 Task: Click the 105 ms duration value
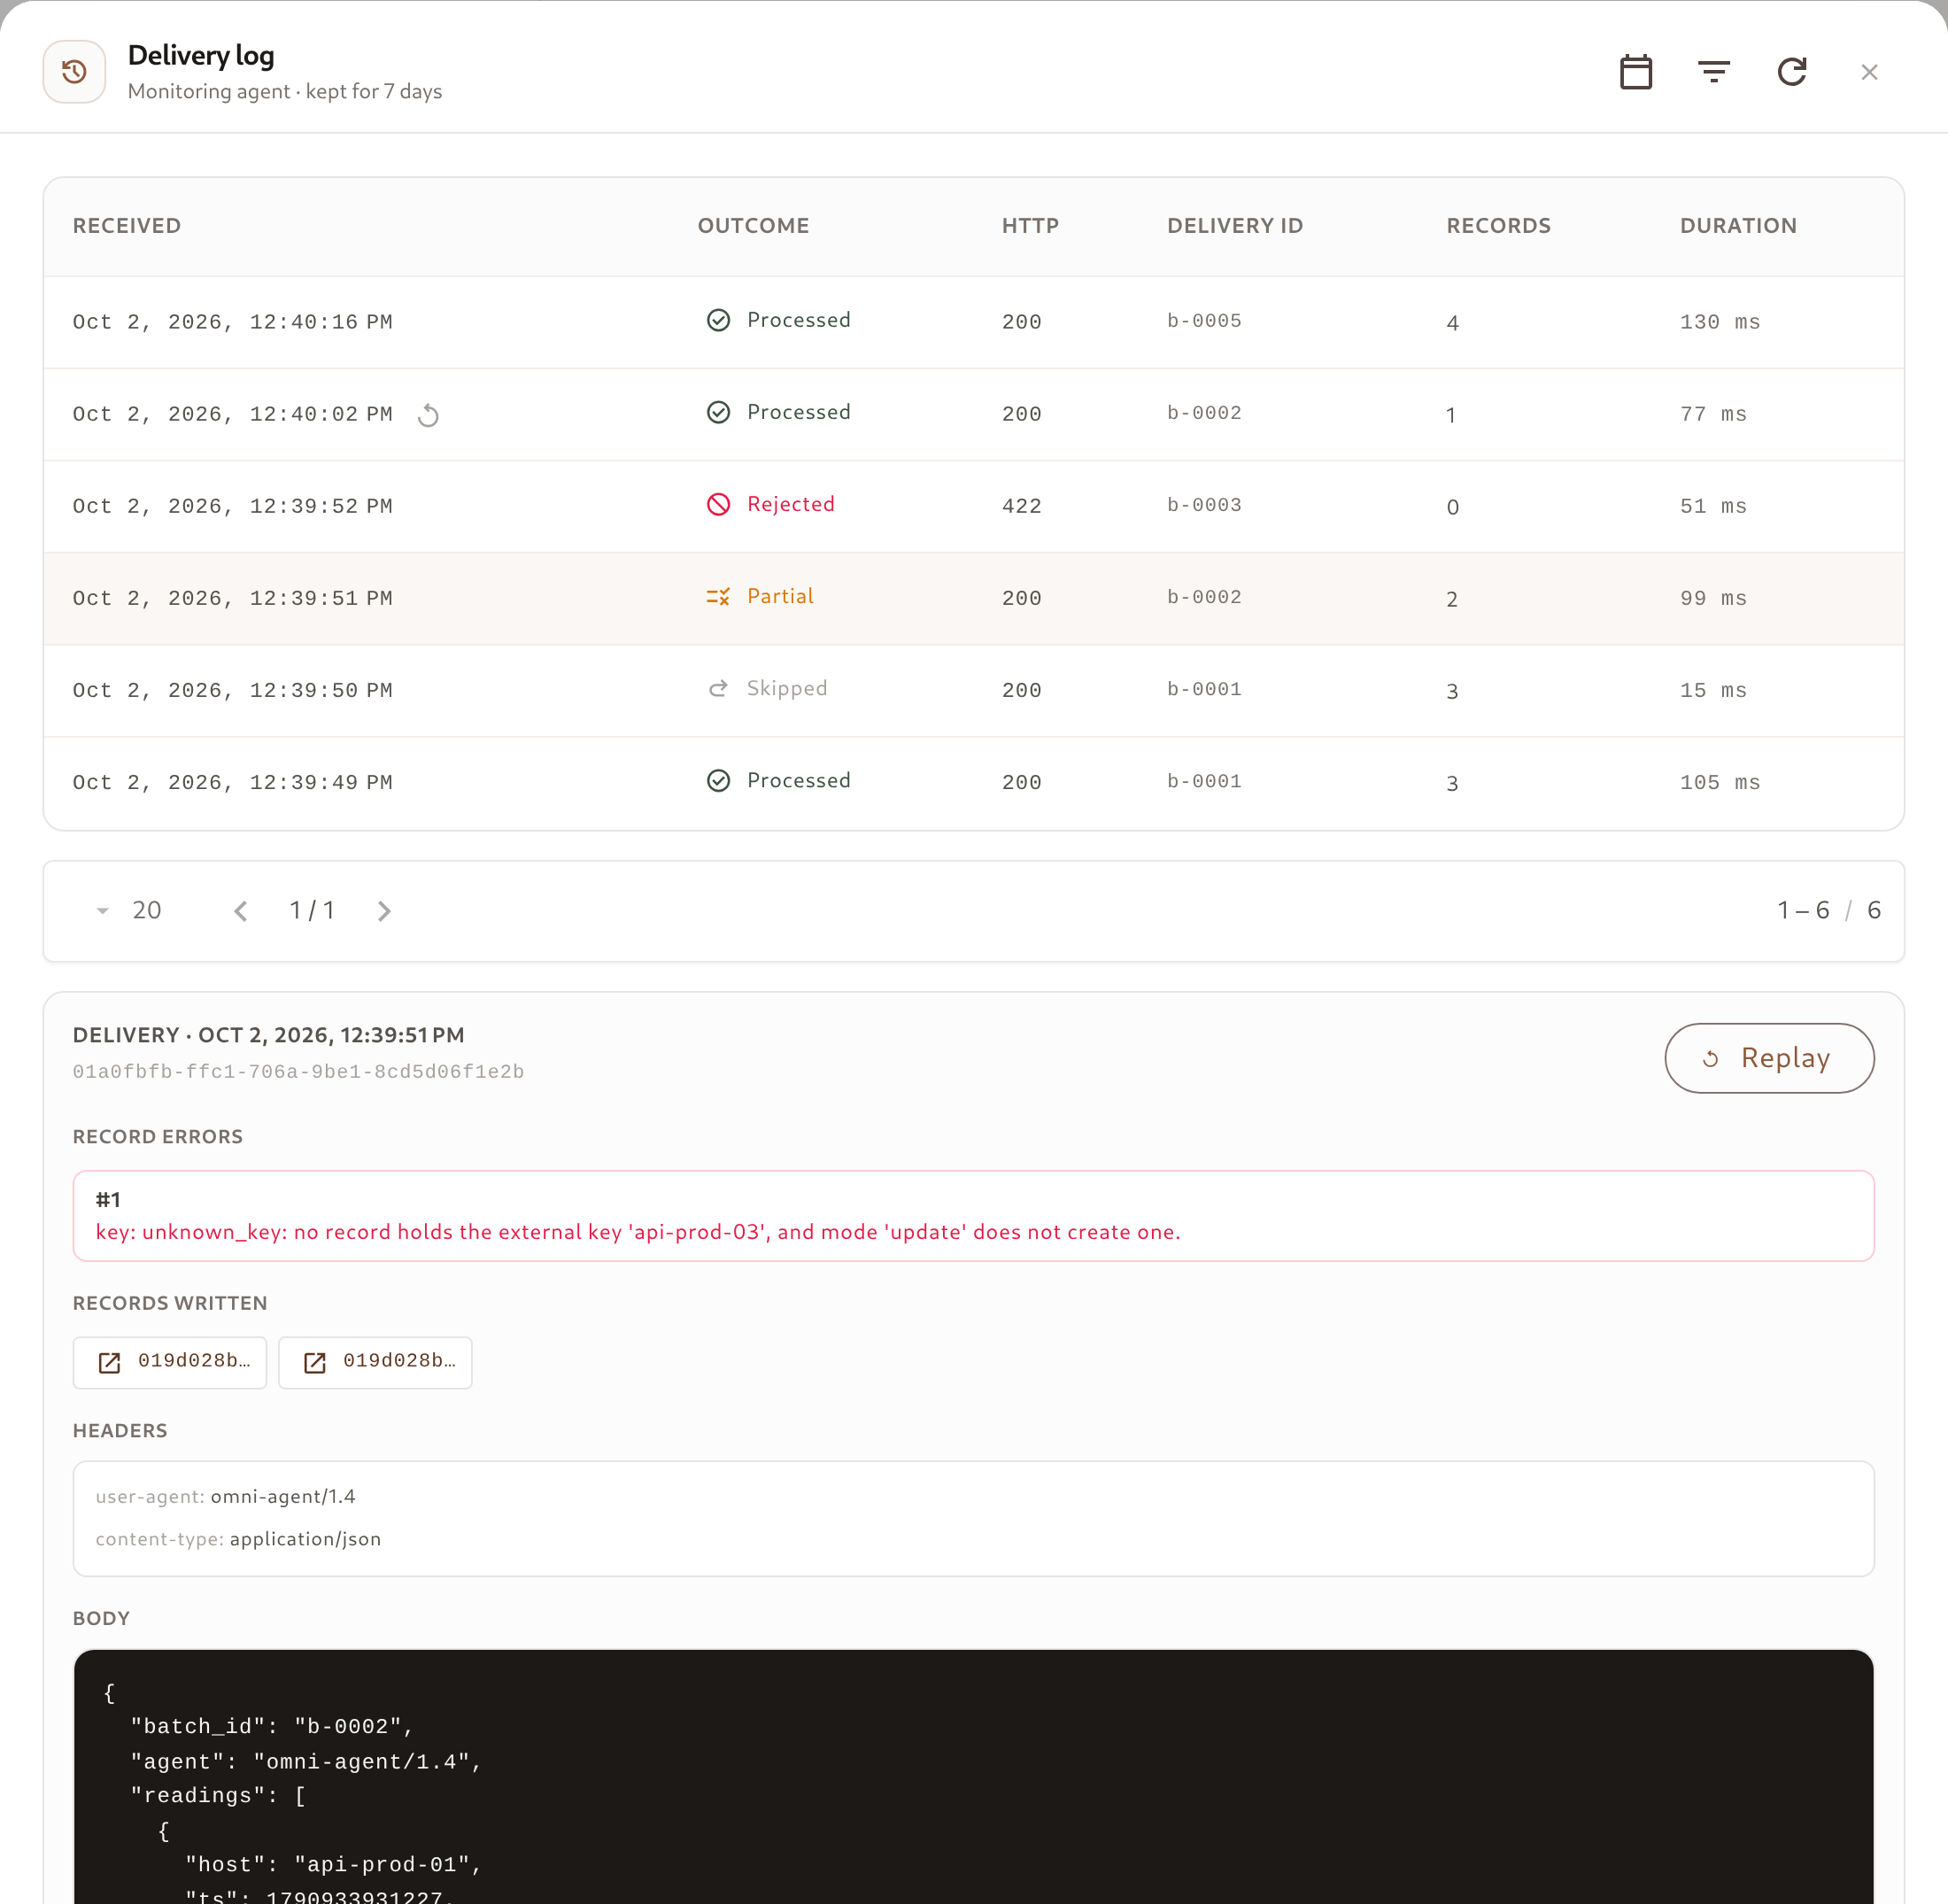[1719, 782]
